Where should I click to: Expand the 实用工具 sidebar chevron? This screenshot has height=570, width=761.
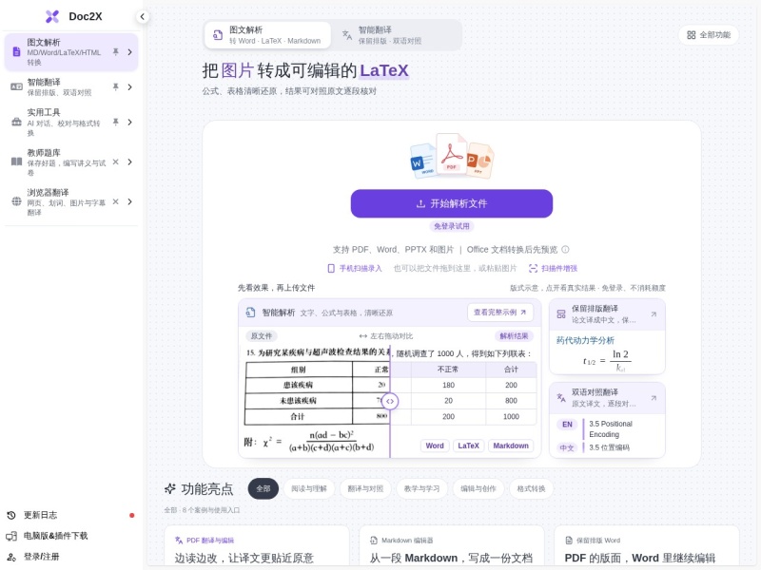pyautogui.click(x=129, y=123)
